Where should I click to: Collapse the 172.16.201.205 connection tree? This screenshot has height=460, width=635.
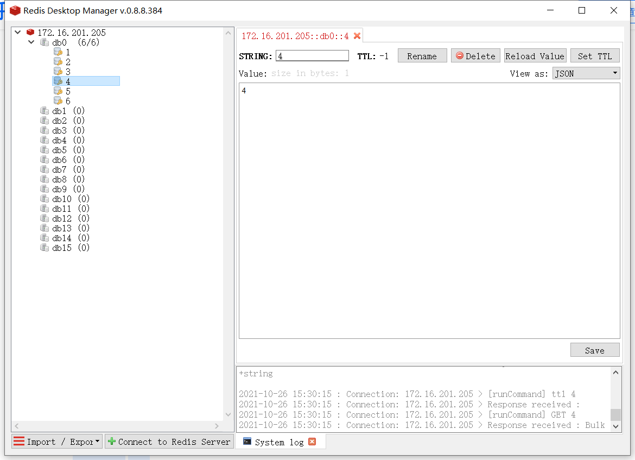(18, 32)
